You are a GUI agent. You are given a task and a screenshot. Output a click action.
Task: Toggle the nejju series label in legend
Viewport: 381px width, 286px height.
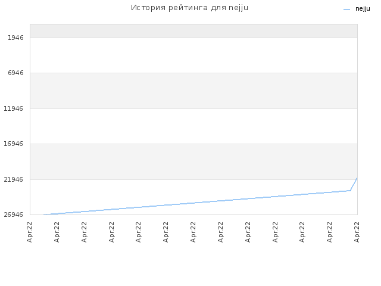(363, 9)
